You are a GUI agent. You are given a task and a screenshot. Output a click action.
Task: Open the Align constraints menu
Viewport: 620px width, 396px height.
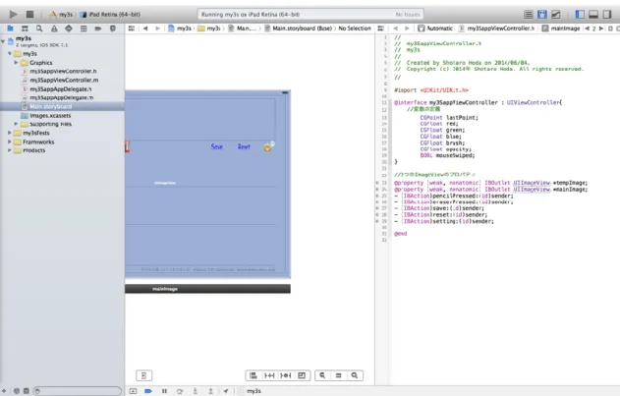pos(254,375)
